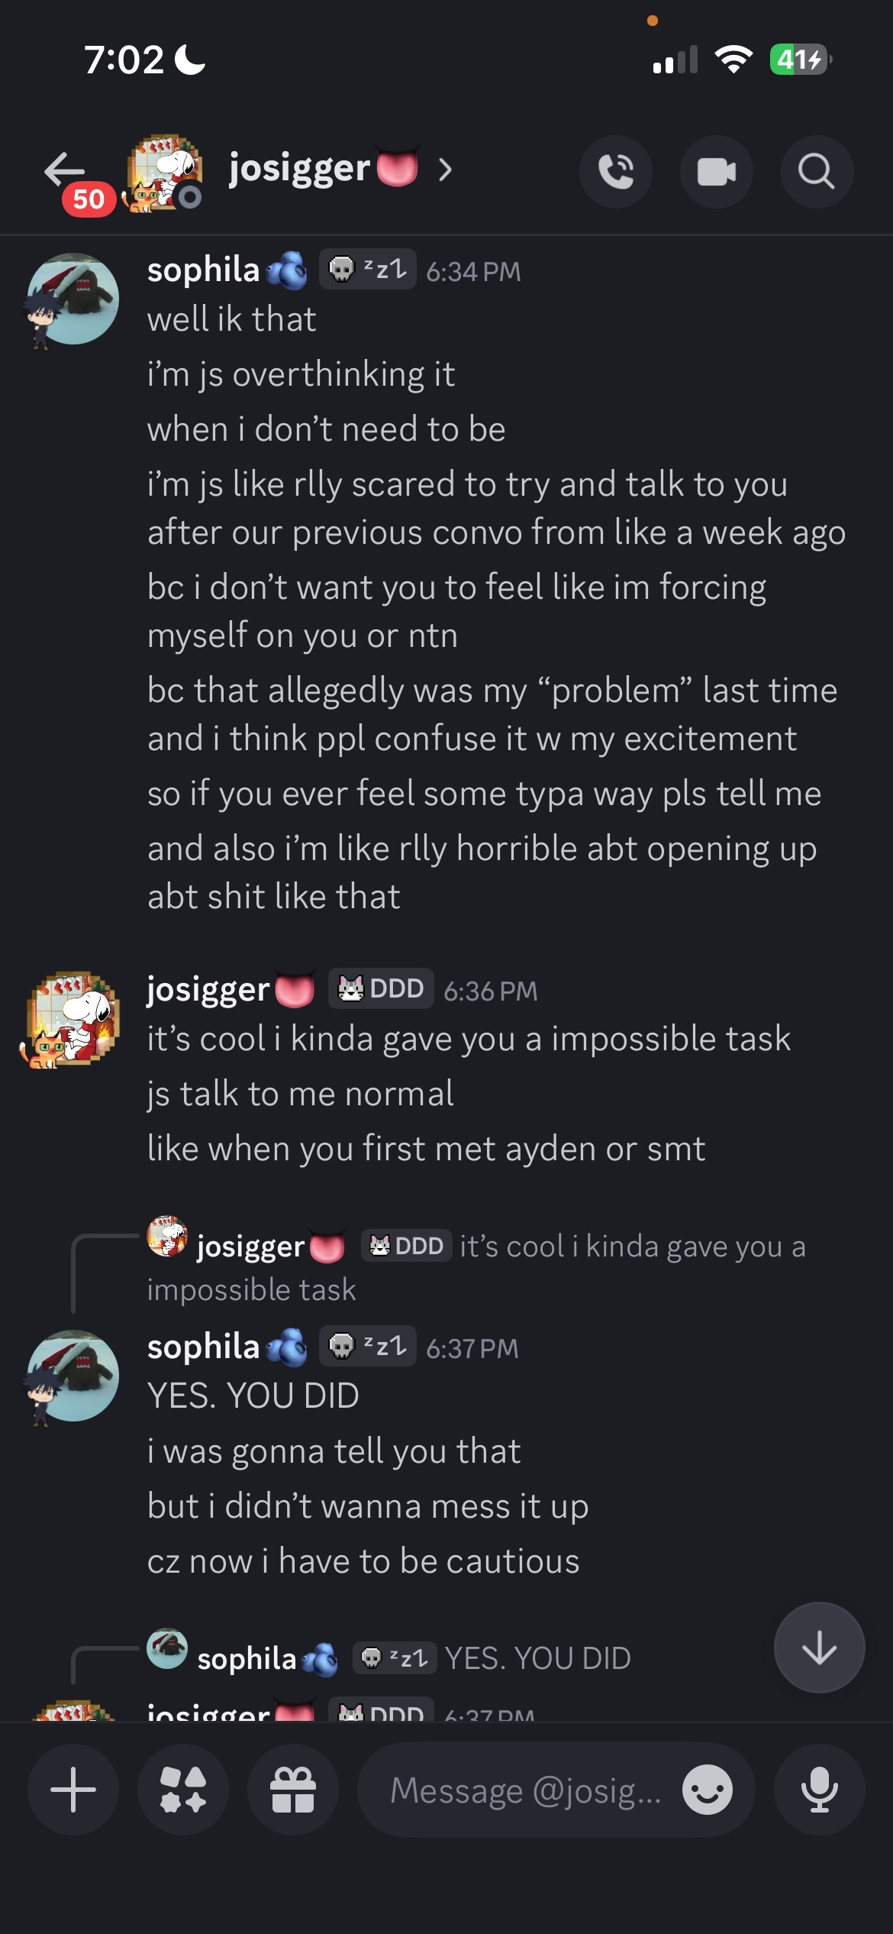This screenshot has width=893, height=1934.
Task: Open sophila's avatar at 6:34 PM message
Action: 73,299
